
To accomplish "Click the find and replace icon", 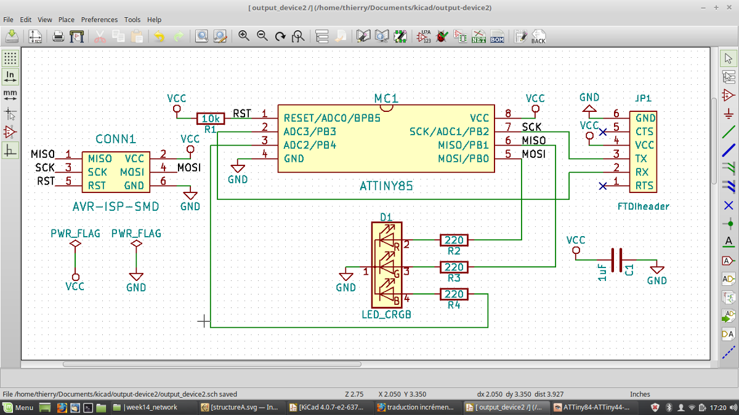I will point(220,36).
